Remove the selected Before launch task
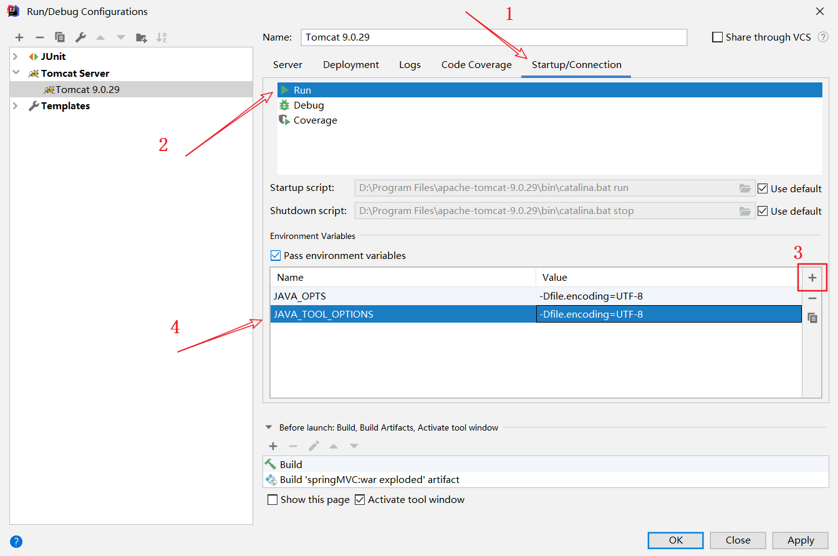Screen dimensions: 838x556 (293, 446)
